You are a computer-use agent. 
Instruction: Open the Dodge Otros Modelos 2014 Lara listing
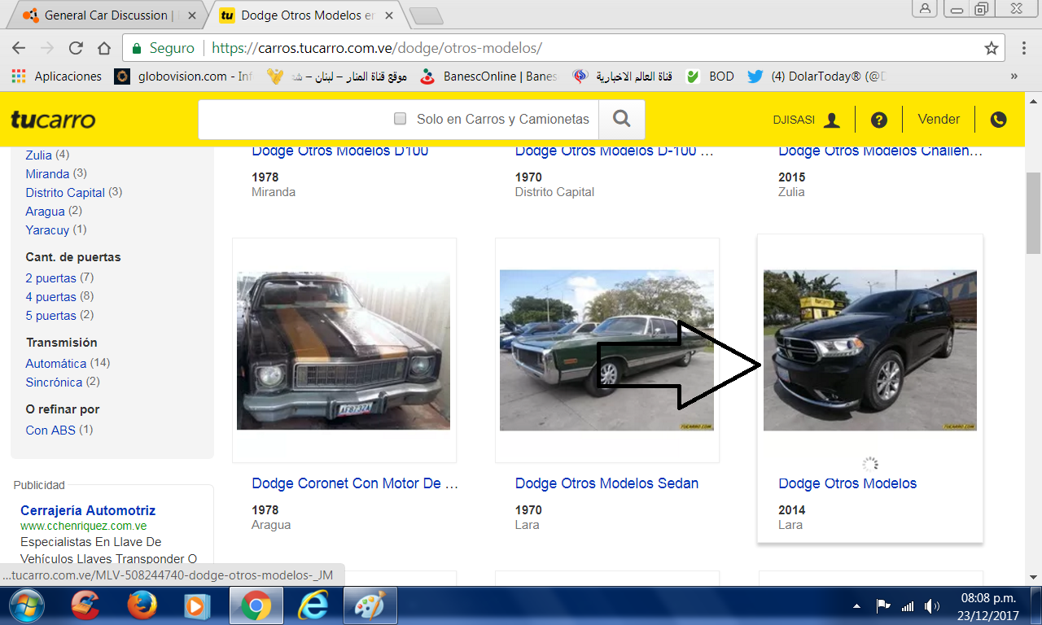(x=847, y=483)
